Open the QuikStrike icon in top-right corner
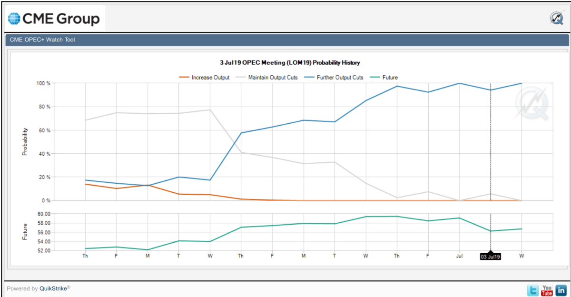The image size is (571, 297). coord(557,18)
